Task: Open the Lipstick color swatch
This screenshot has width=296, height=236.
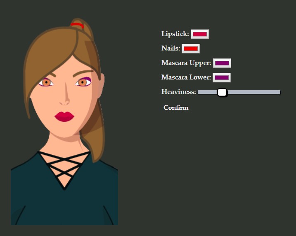Action: point(199,34)
